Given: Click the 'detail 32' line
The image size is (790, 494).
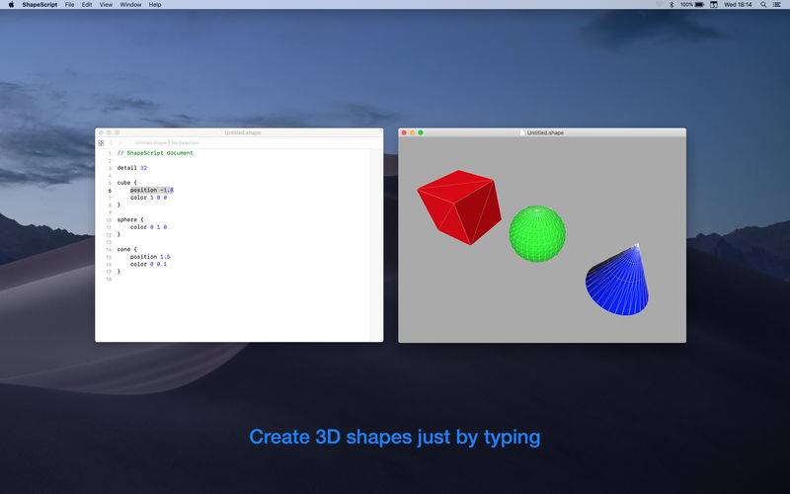Looking at the screenshot, I should pos(132,168).
